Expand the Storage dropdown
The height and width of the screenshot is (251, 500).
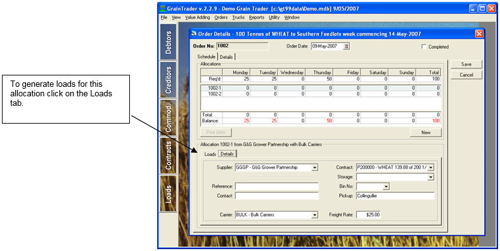[x=431, y=177]
